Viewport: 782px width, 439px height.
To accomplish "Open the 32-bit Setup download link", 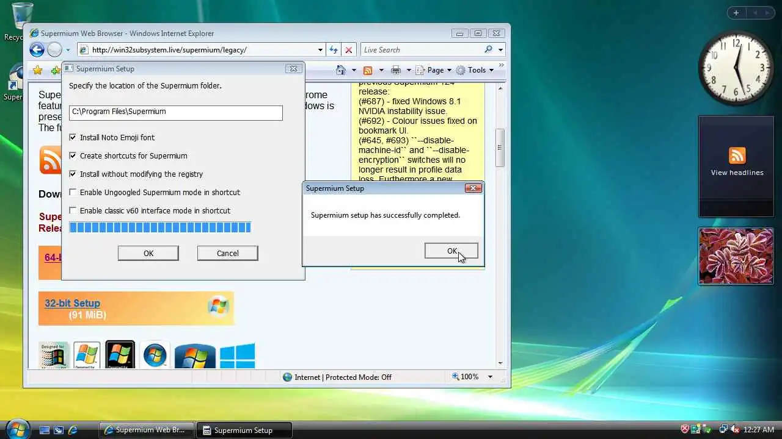I will coord(72,303).
